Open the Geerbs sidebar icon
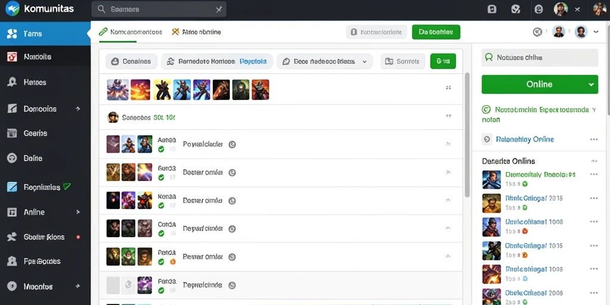This screenshot has height=305, width=610. coord(12,133)
